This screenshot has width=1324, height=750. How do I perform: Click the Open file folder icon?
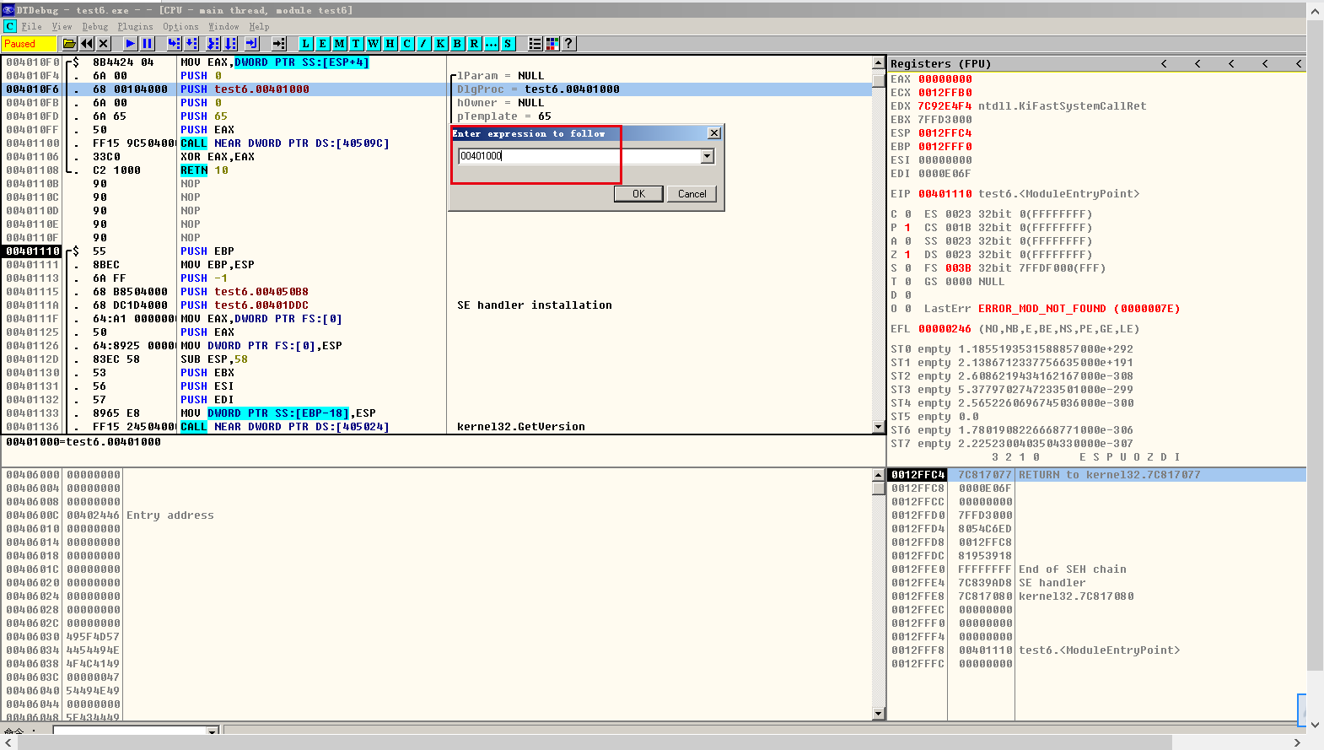69,44
